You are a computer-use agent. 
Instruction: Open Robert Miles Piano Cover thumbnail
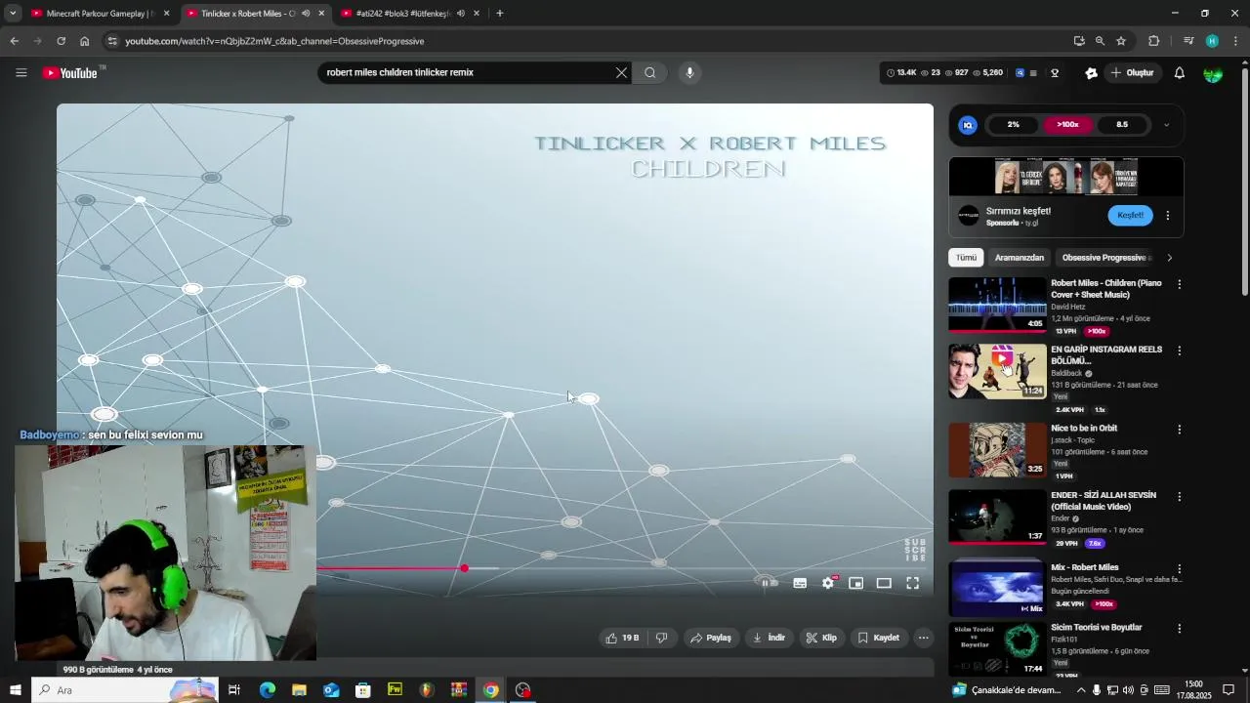click(997, 305)
